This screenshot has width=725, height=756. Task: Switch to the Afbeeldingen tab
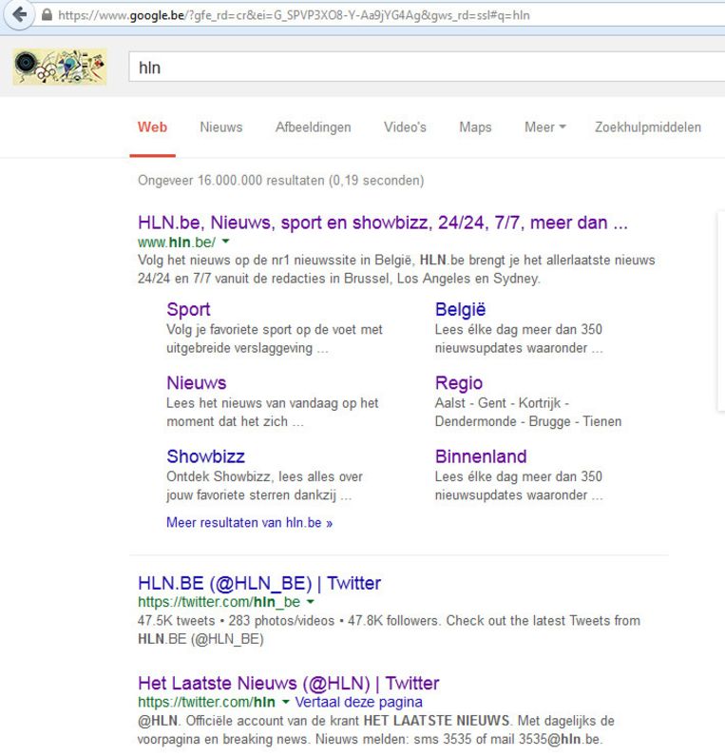(x=314, y=127)
